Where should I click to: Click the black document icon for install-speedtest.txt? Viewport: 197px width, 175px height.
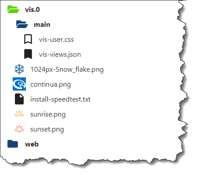(x=19, y=99)
